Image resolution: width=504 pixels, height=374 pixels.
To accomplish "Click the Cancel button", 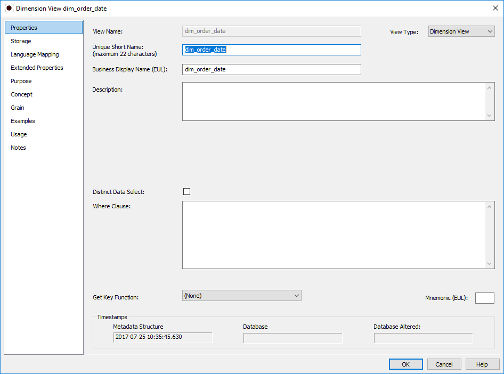I will 444,364.
